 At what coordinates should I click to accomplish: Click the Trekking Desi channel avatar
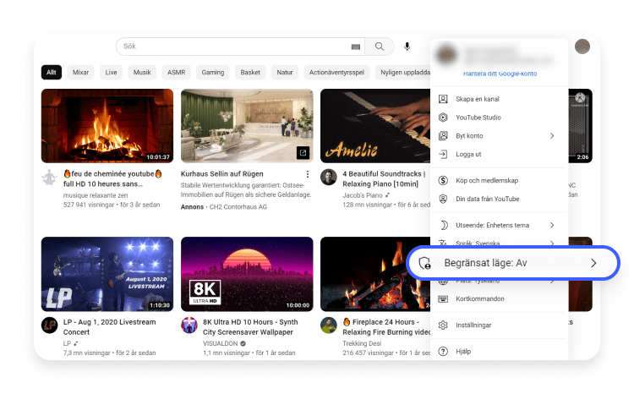point(329,326)
